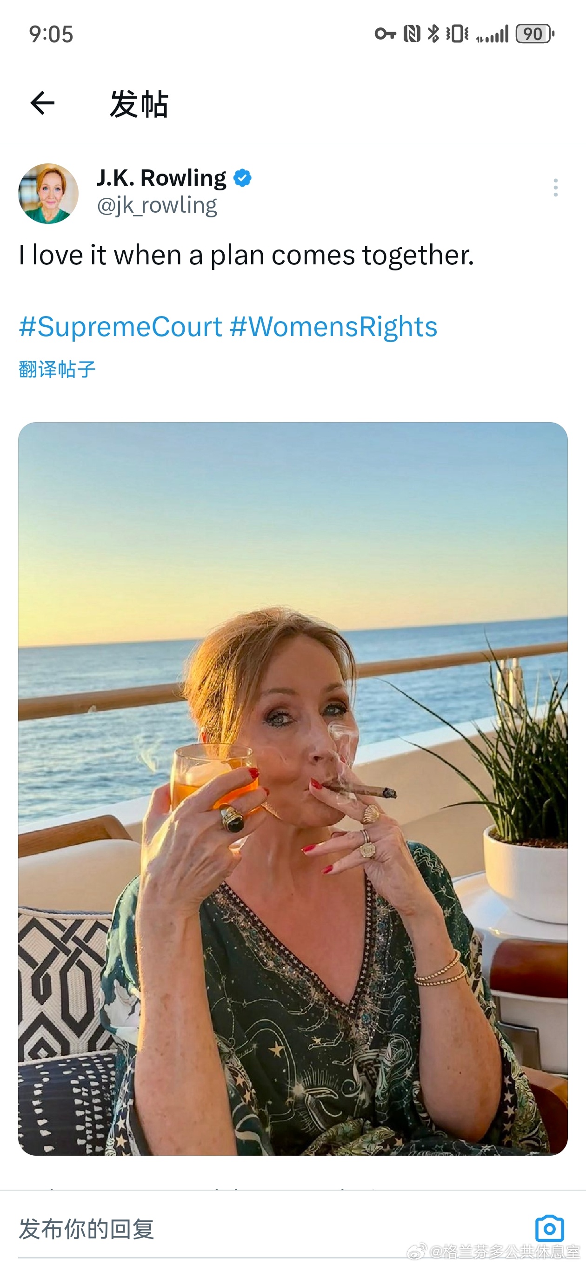Tap the @jk_rowling handle
The width and height of the screenshot is (586, 1266).
pyautogui.click(x=157, y=205)
